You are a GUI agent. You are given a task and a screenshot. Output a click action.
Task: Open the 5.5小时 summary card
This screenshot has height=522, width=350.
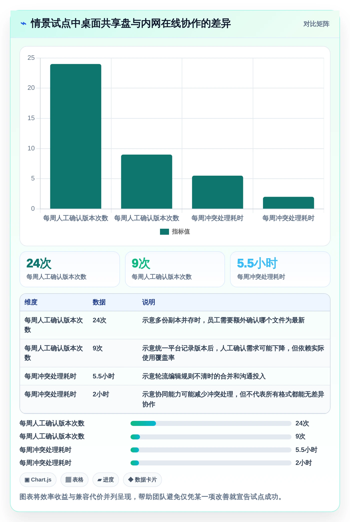click(280, 269)
